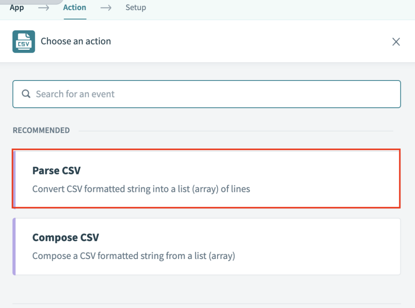Close the action chooser with the X icon
The height and width of the screenshot is (308, 415).
coord(396,42)
